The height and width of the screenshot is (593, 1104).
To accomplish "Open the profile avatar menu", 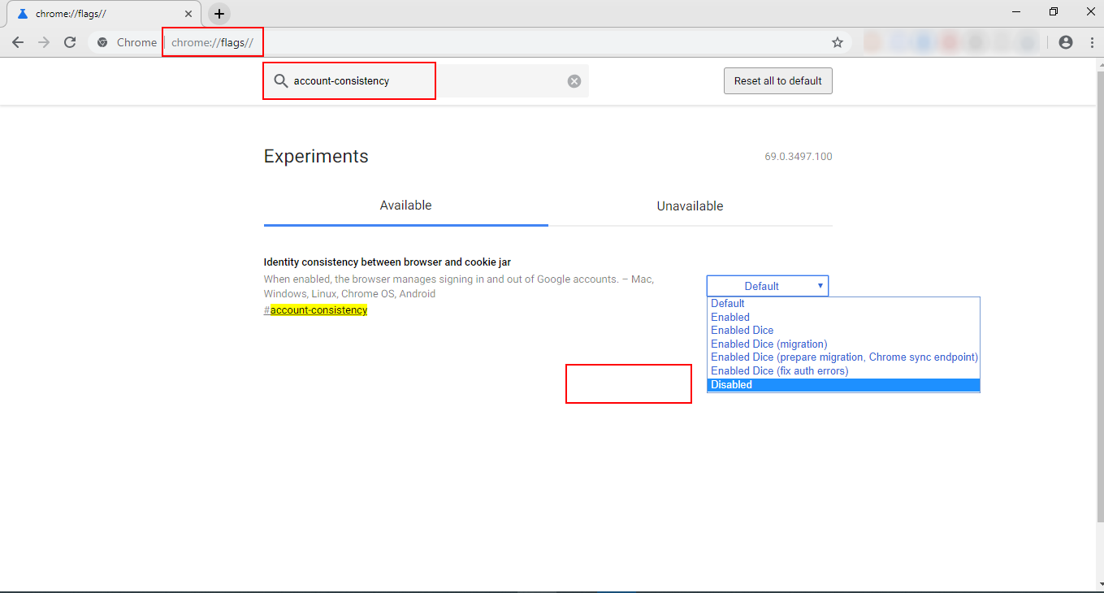I will pyautogui.click(x=1066, y=42).
